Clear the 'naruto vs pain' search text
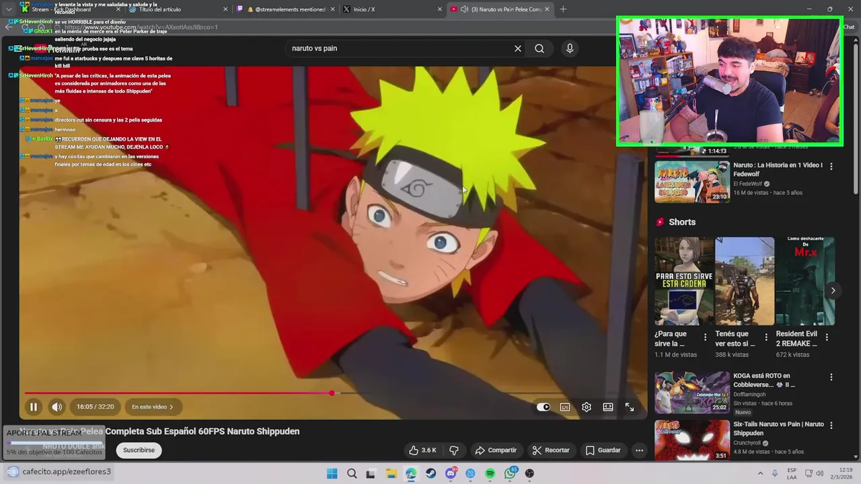 518,48
